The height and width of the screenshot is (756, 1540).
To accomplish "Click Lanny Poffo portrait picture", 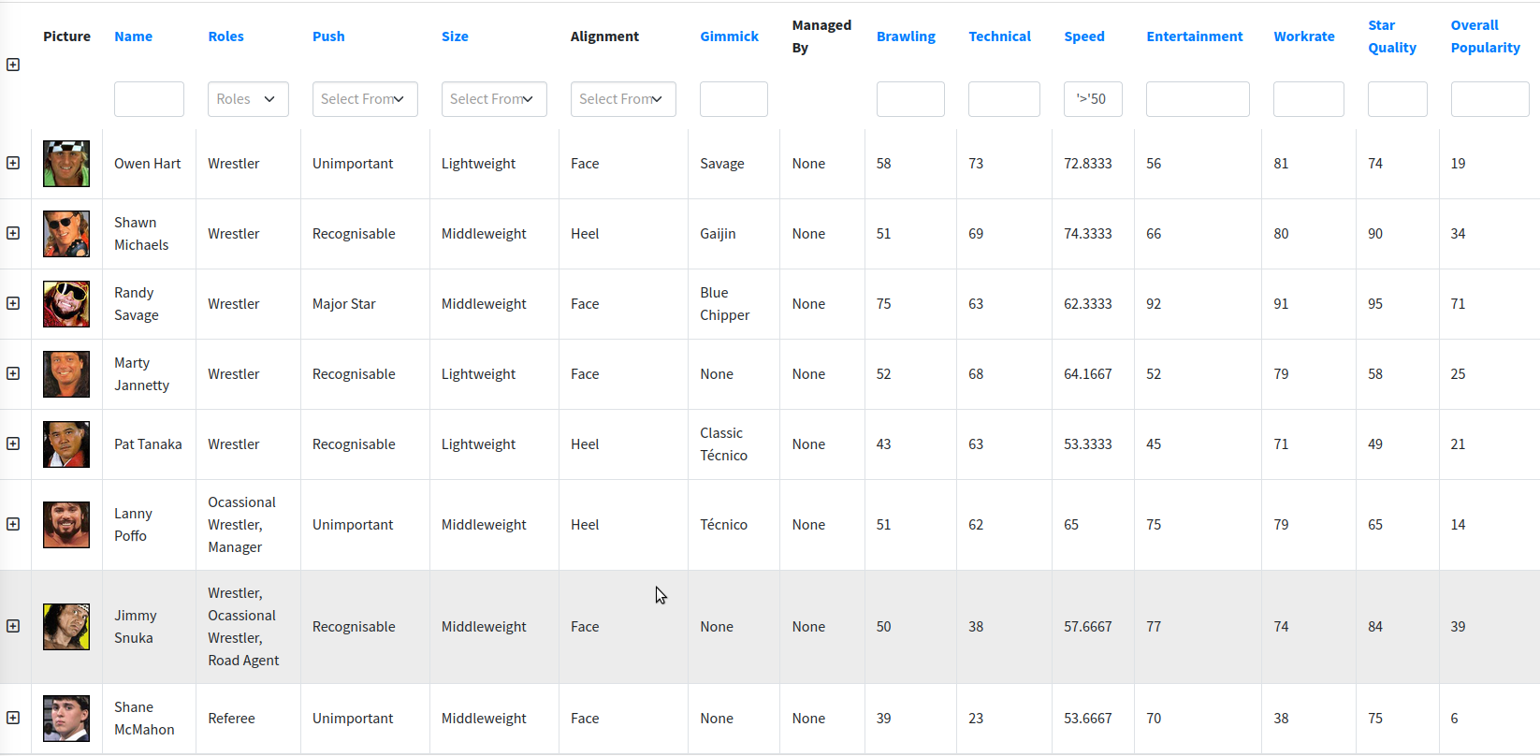I will (66, 525).
